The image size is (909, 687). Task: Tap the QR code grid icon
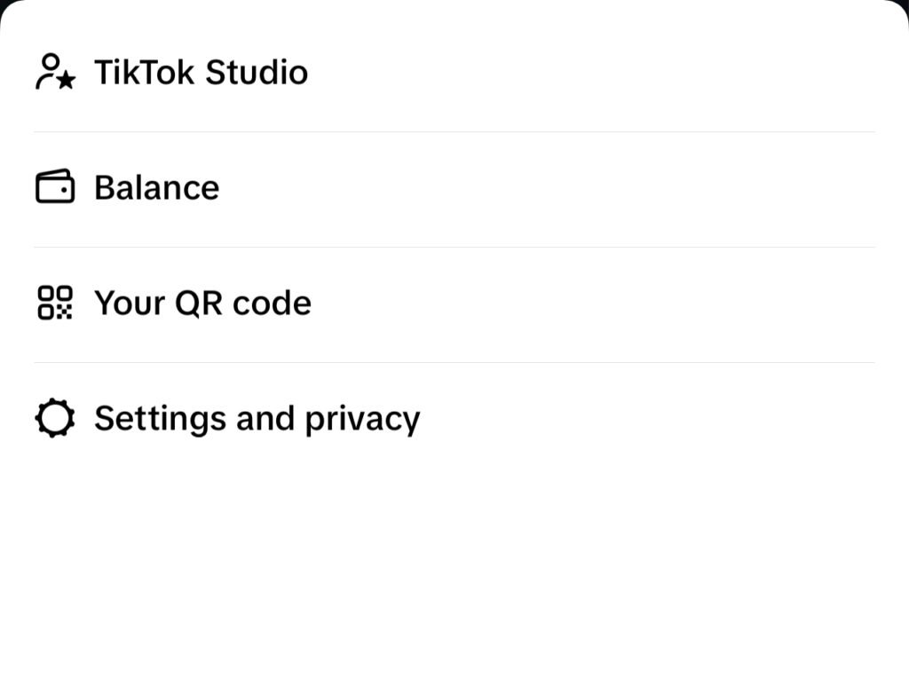[x=55, y=303]
